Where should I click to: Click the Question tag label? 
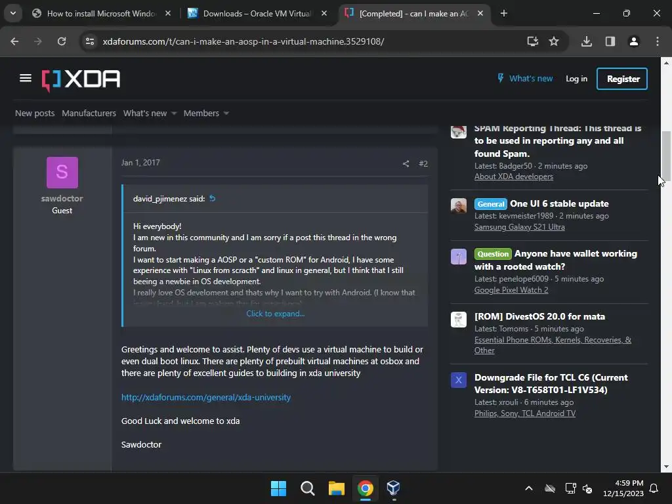click(493, 254)
